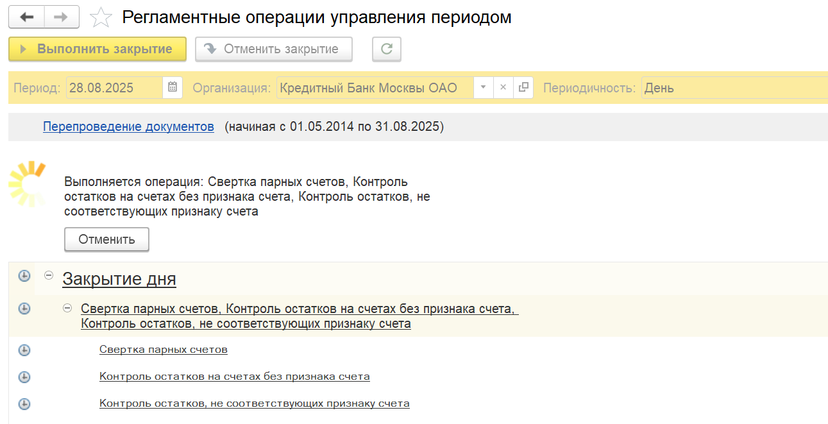Open the calendar picker for Период
Image resolution: width=828 pixels, height=424 pixels.
point(173,88)
